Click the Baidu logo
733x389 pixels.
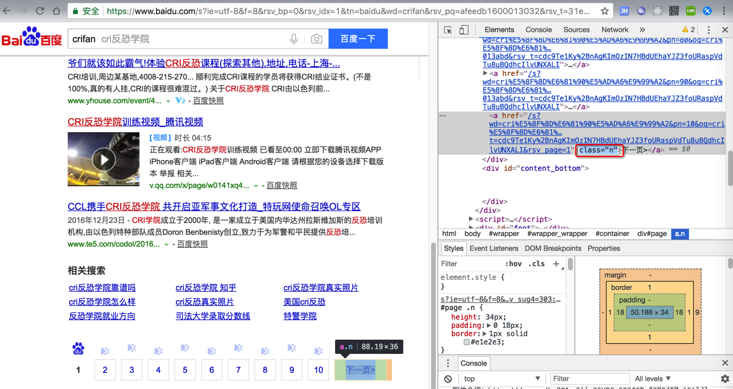coord(32,38)
